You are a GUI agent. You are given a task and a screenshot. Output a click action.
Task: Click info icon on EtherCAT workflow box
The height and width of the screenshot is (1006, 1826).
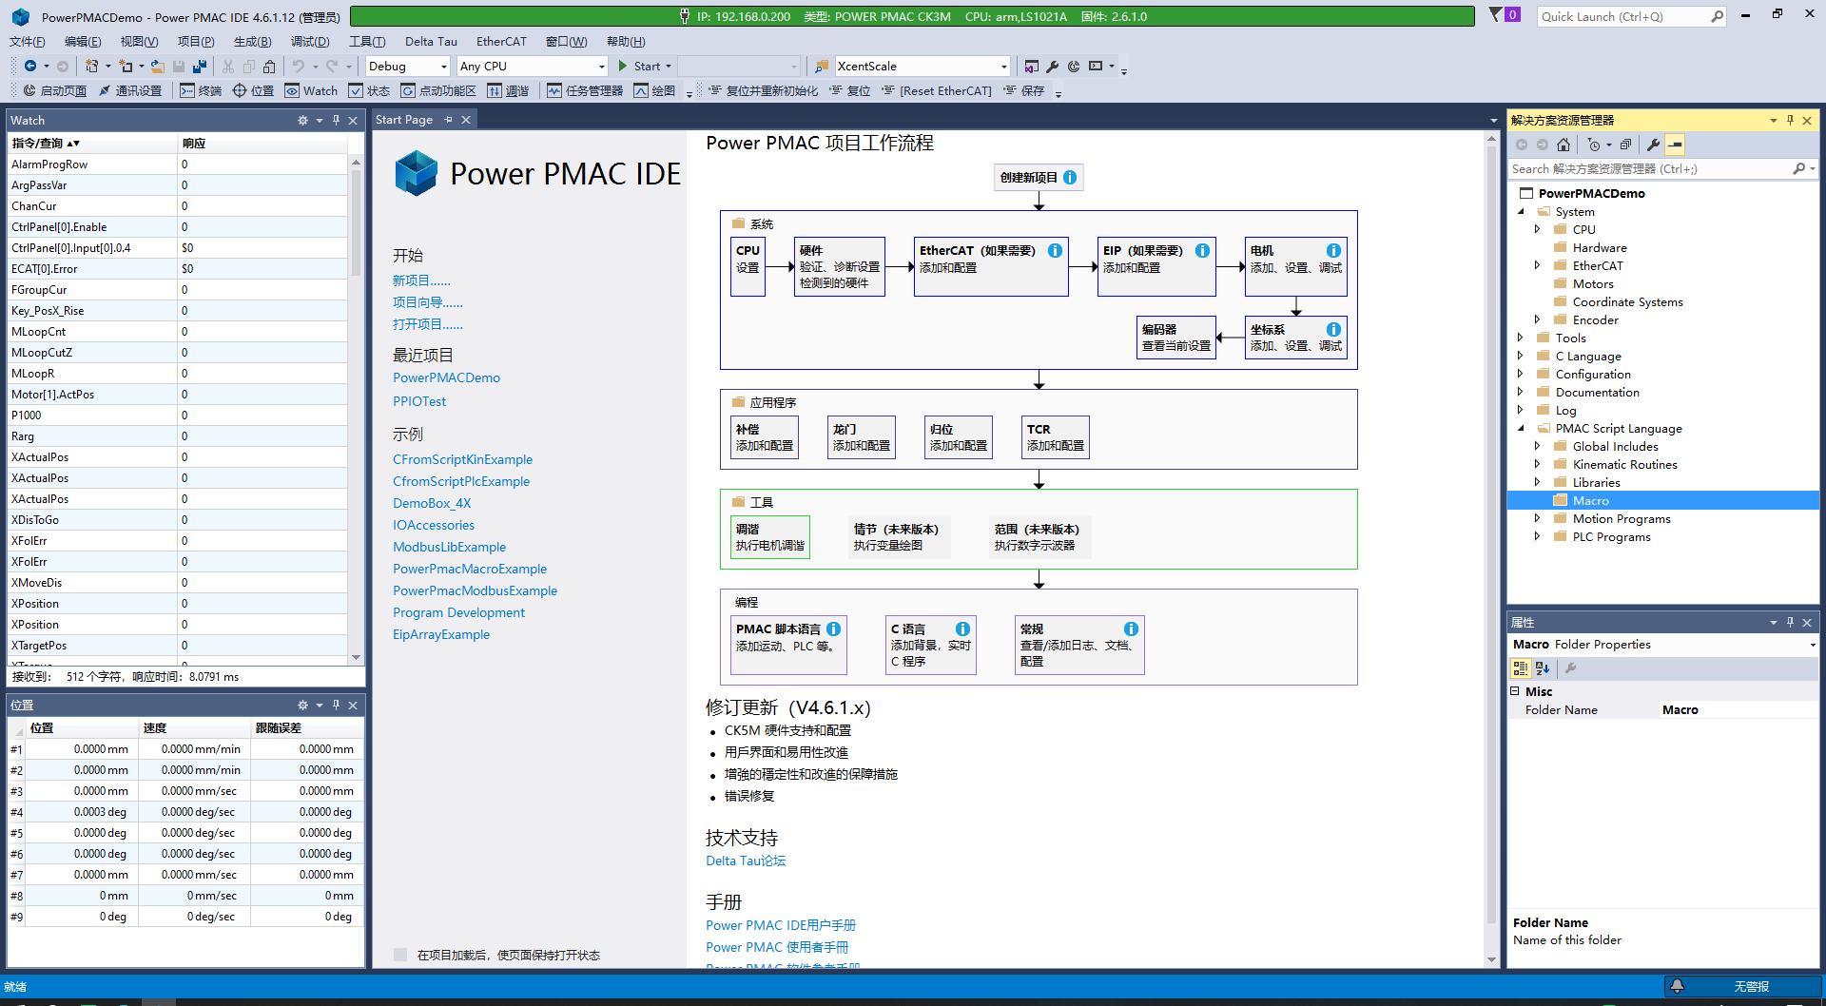point(1055,250)
